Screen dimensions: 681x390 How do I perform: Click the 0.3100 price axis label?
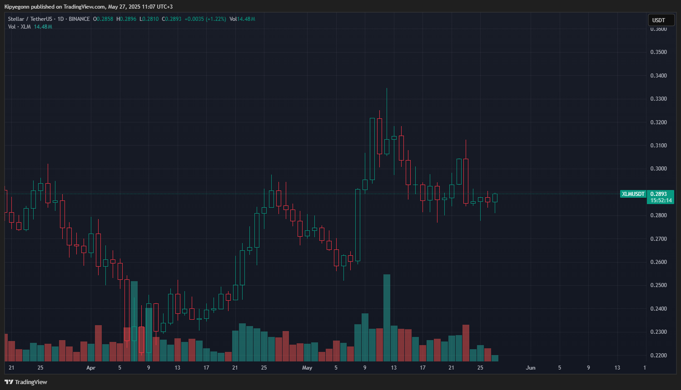click(659, 146)
